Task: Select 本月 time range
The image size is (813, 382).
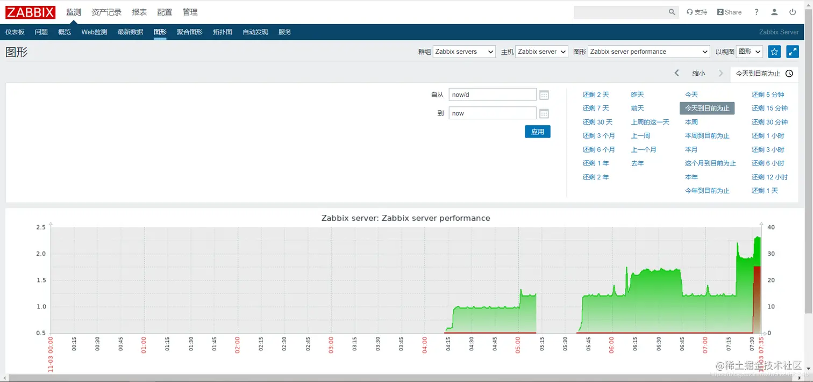Action: (691, 150)
